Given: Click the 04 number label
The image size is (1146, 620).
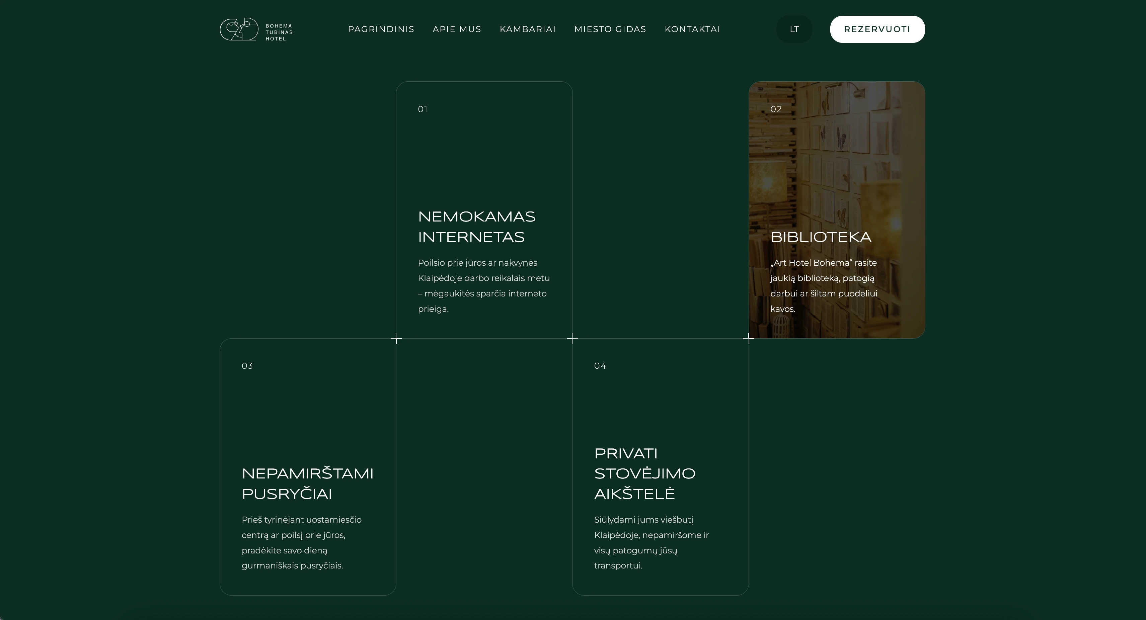Looking at the screenshot, I should pyautogui.click(x=600, y=366).
